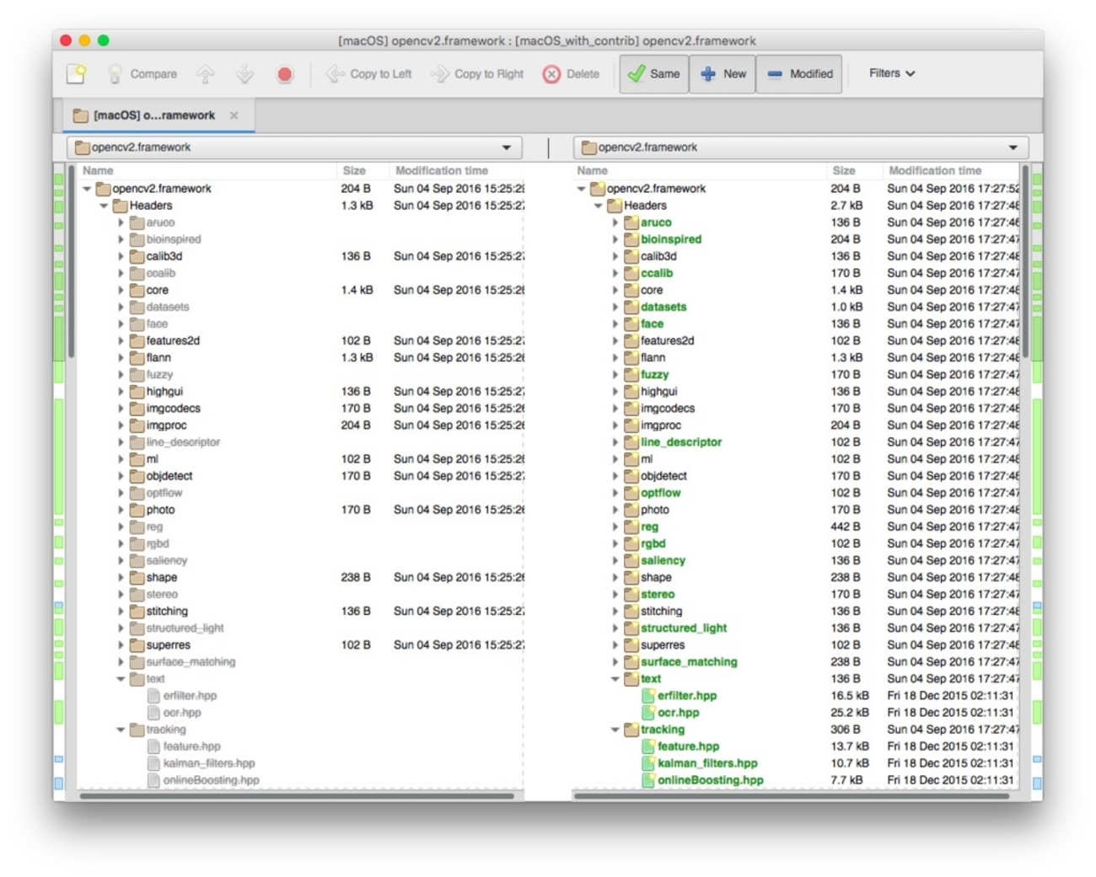The height and width of the screenshot is (877, 1096).
Task: Toggle the New files filter
Action: 723,74
